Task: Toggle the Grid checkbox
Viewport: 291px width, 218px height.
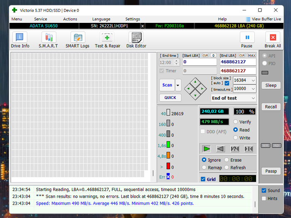Action: (203, 179)
